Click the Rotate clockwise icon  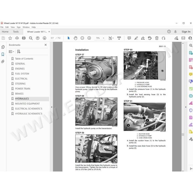pyautogui.click(x=163, y=38)
